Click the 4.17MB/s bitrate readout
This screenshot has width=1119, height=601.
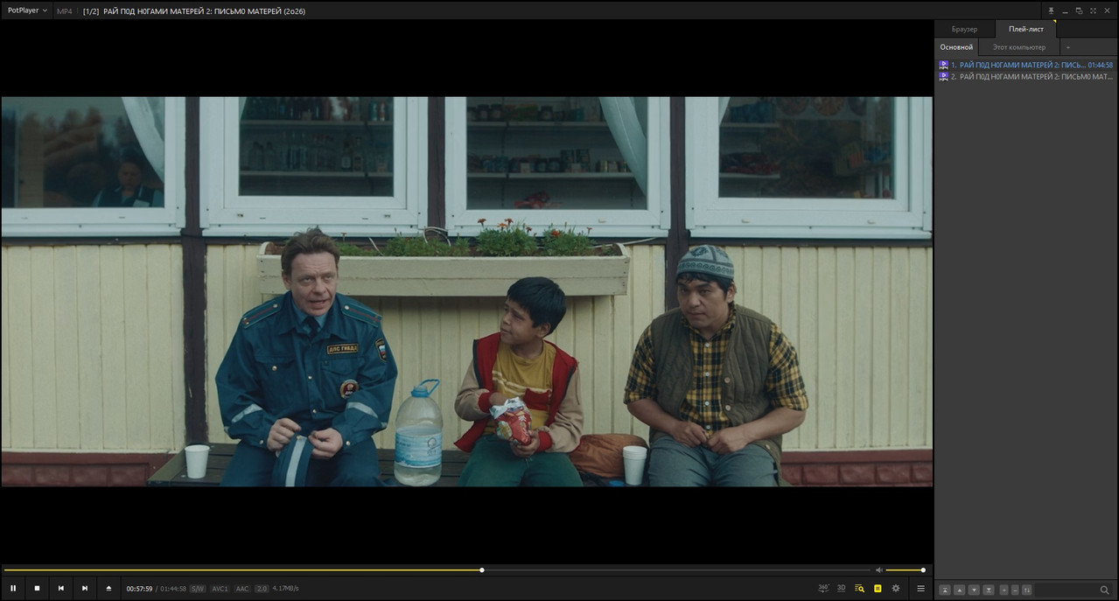click(x=286, y=589)
